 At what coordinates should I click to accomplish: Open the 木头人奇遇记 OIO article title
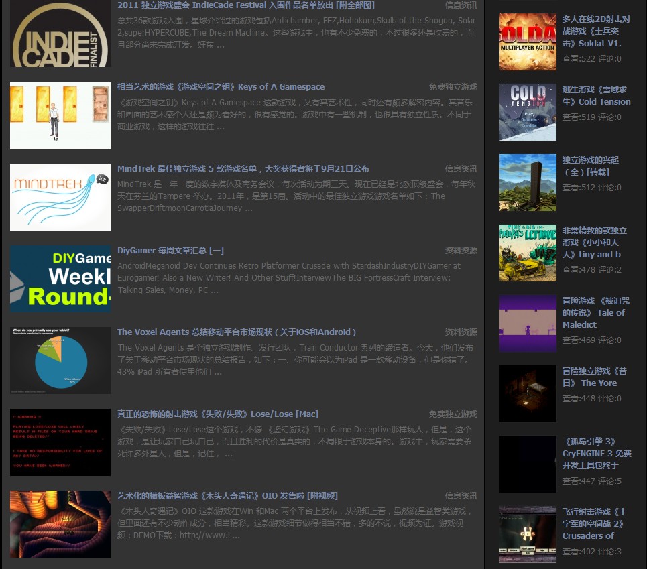point(227,495)
